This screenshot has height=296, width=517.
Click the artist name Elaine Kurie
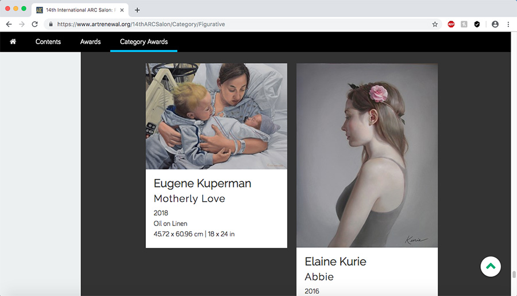point(335,262)
